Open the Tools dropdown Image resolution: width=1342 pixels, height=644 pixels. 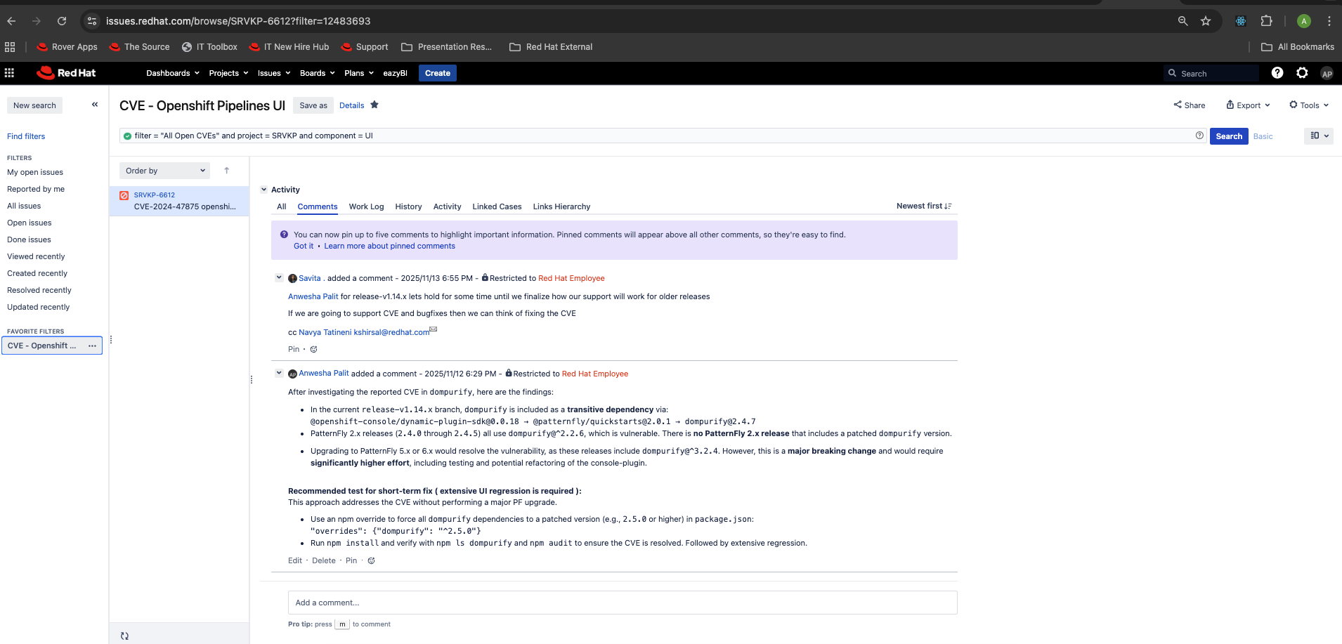coord(1309,105)
